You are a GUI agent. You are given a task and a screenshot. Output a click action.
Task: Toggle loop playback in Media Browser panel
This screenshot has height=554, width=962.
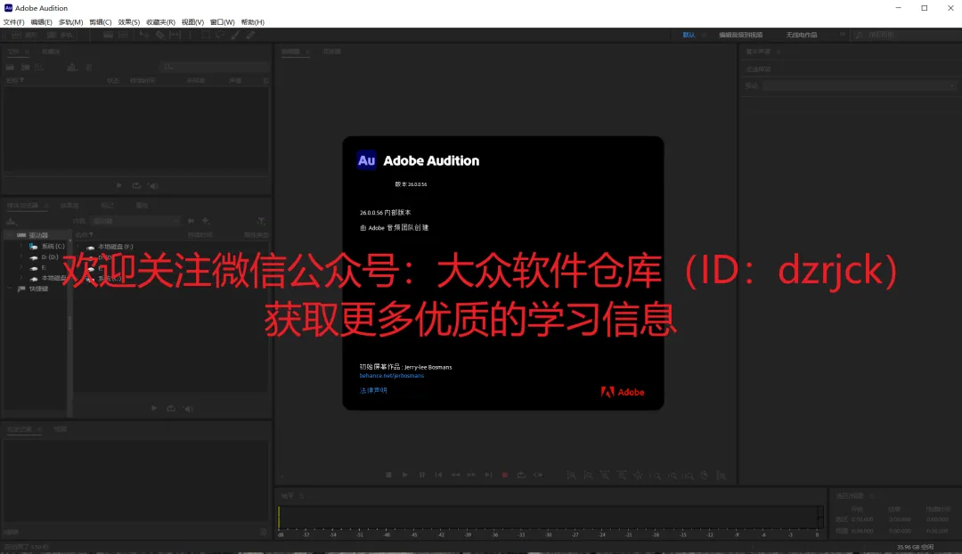pos(171,408)
